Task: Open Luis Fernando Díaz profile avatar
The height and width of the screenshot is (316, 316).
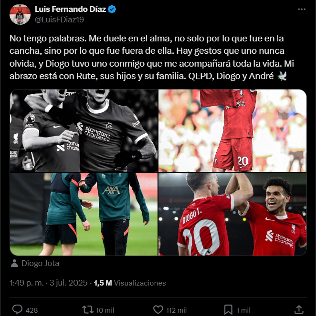Action: tap(20, 14)
